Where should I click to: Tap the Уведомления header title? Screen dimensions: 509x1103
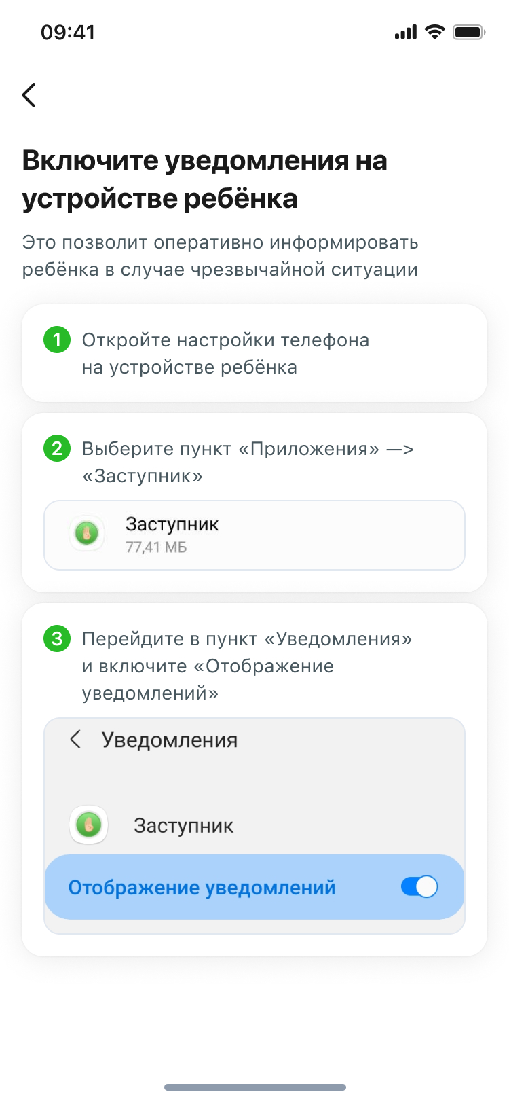click(x=170, y=740)
